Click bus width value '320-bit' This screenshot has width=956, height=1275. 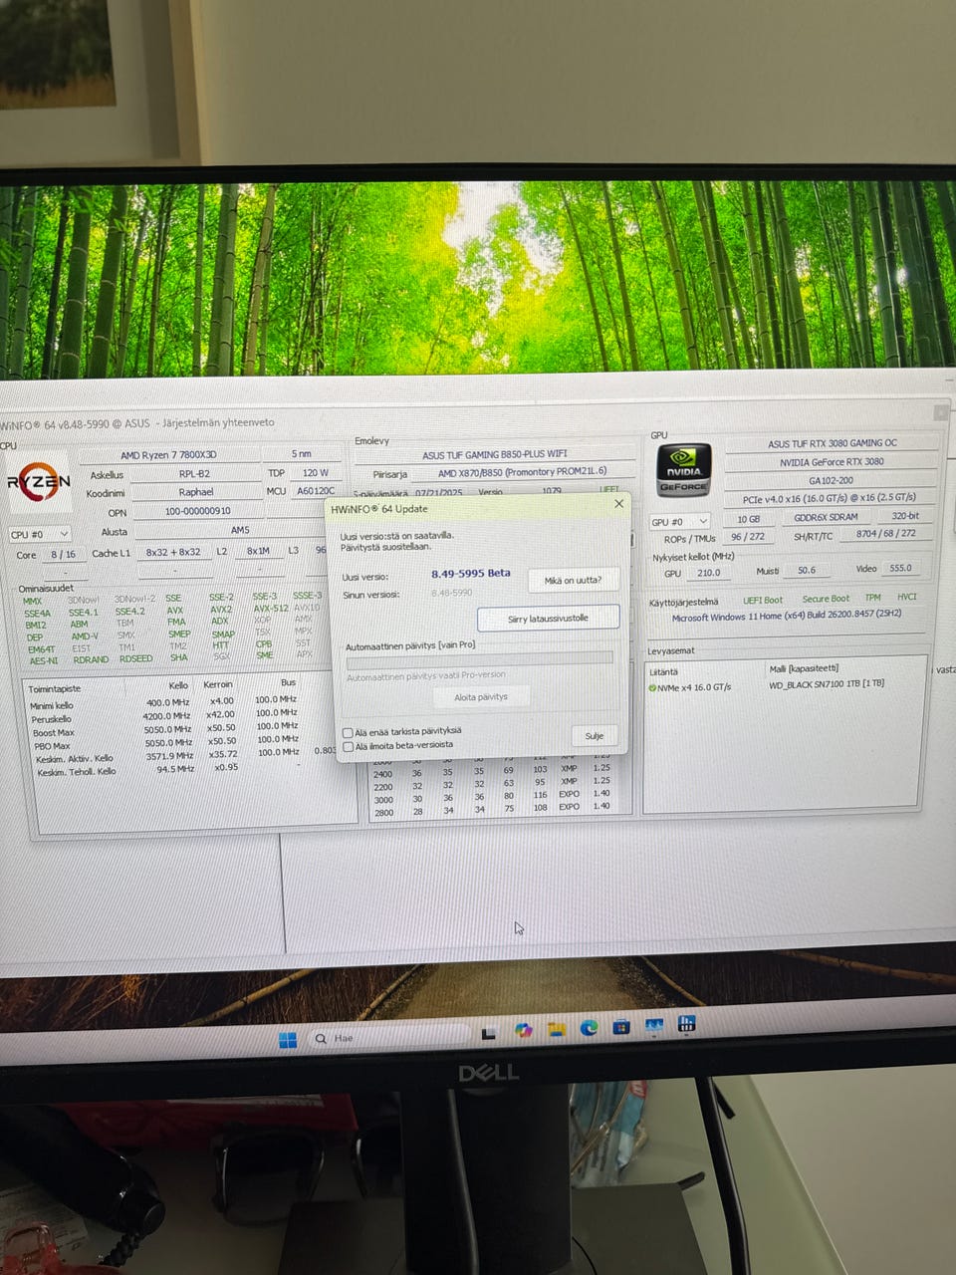pos(906,516)
